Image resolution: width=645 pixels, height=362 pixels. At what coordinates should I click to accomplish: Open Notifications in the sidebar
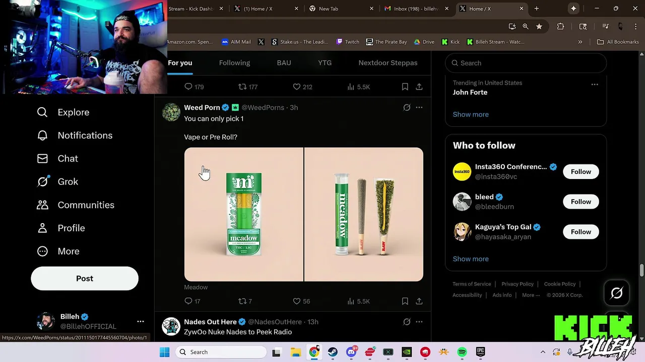(x=75, y=135)
